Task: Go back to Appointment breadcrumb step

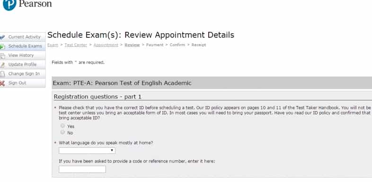Action: [106, 45]
